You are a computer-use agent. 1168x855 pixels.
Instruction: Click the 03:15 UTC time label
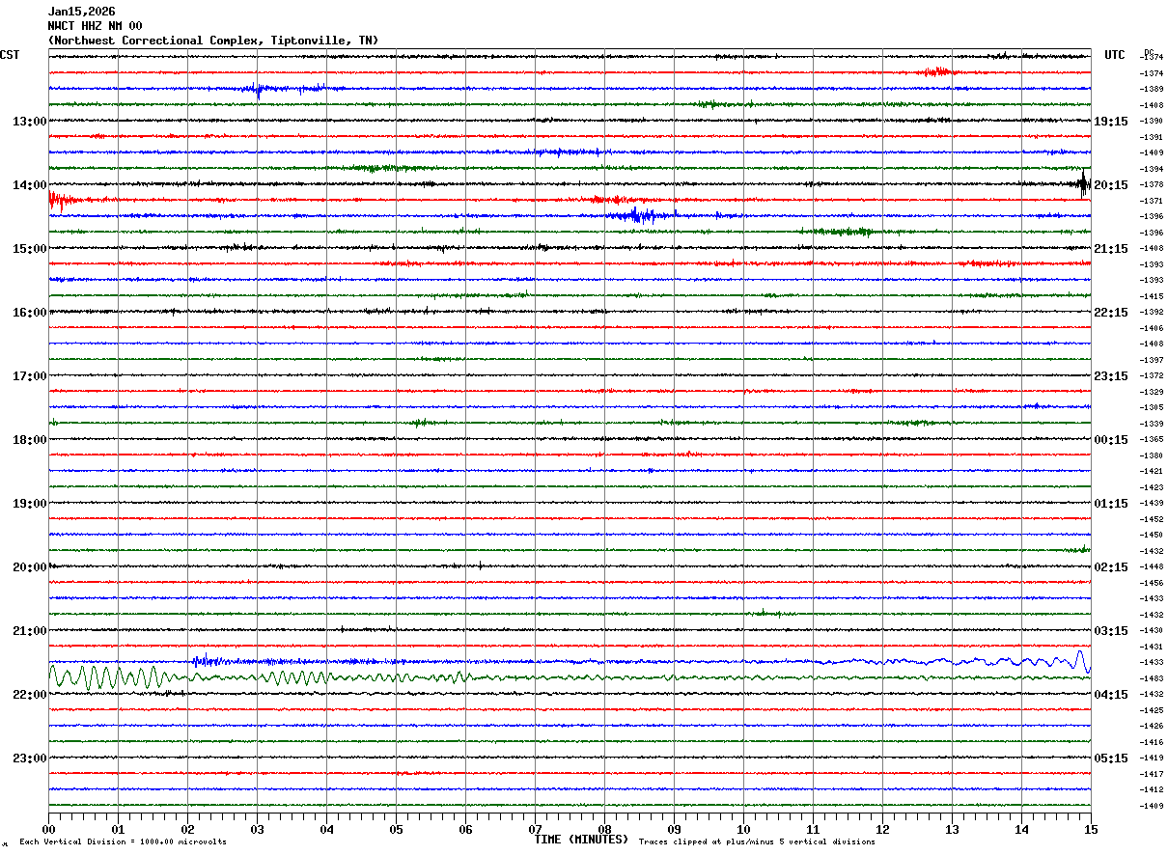(1110, 631)
